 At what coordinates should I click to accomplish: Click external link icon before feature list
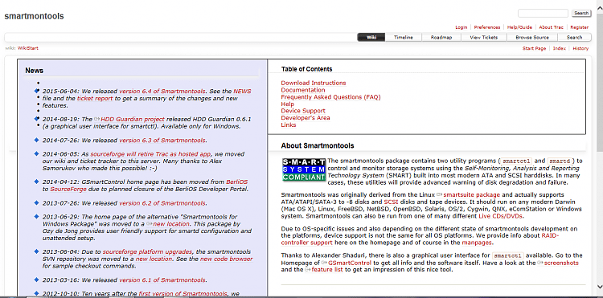pos(308,270)
